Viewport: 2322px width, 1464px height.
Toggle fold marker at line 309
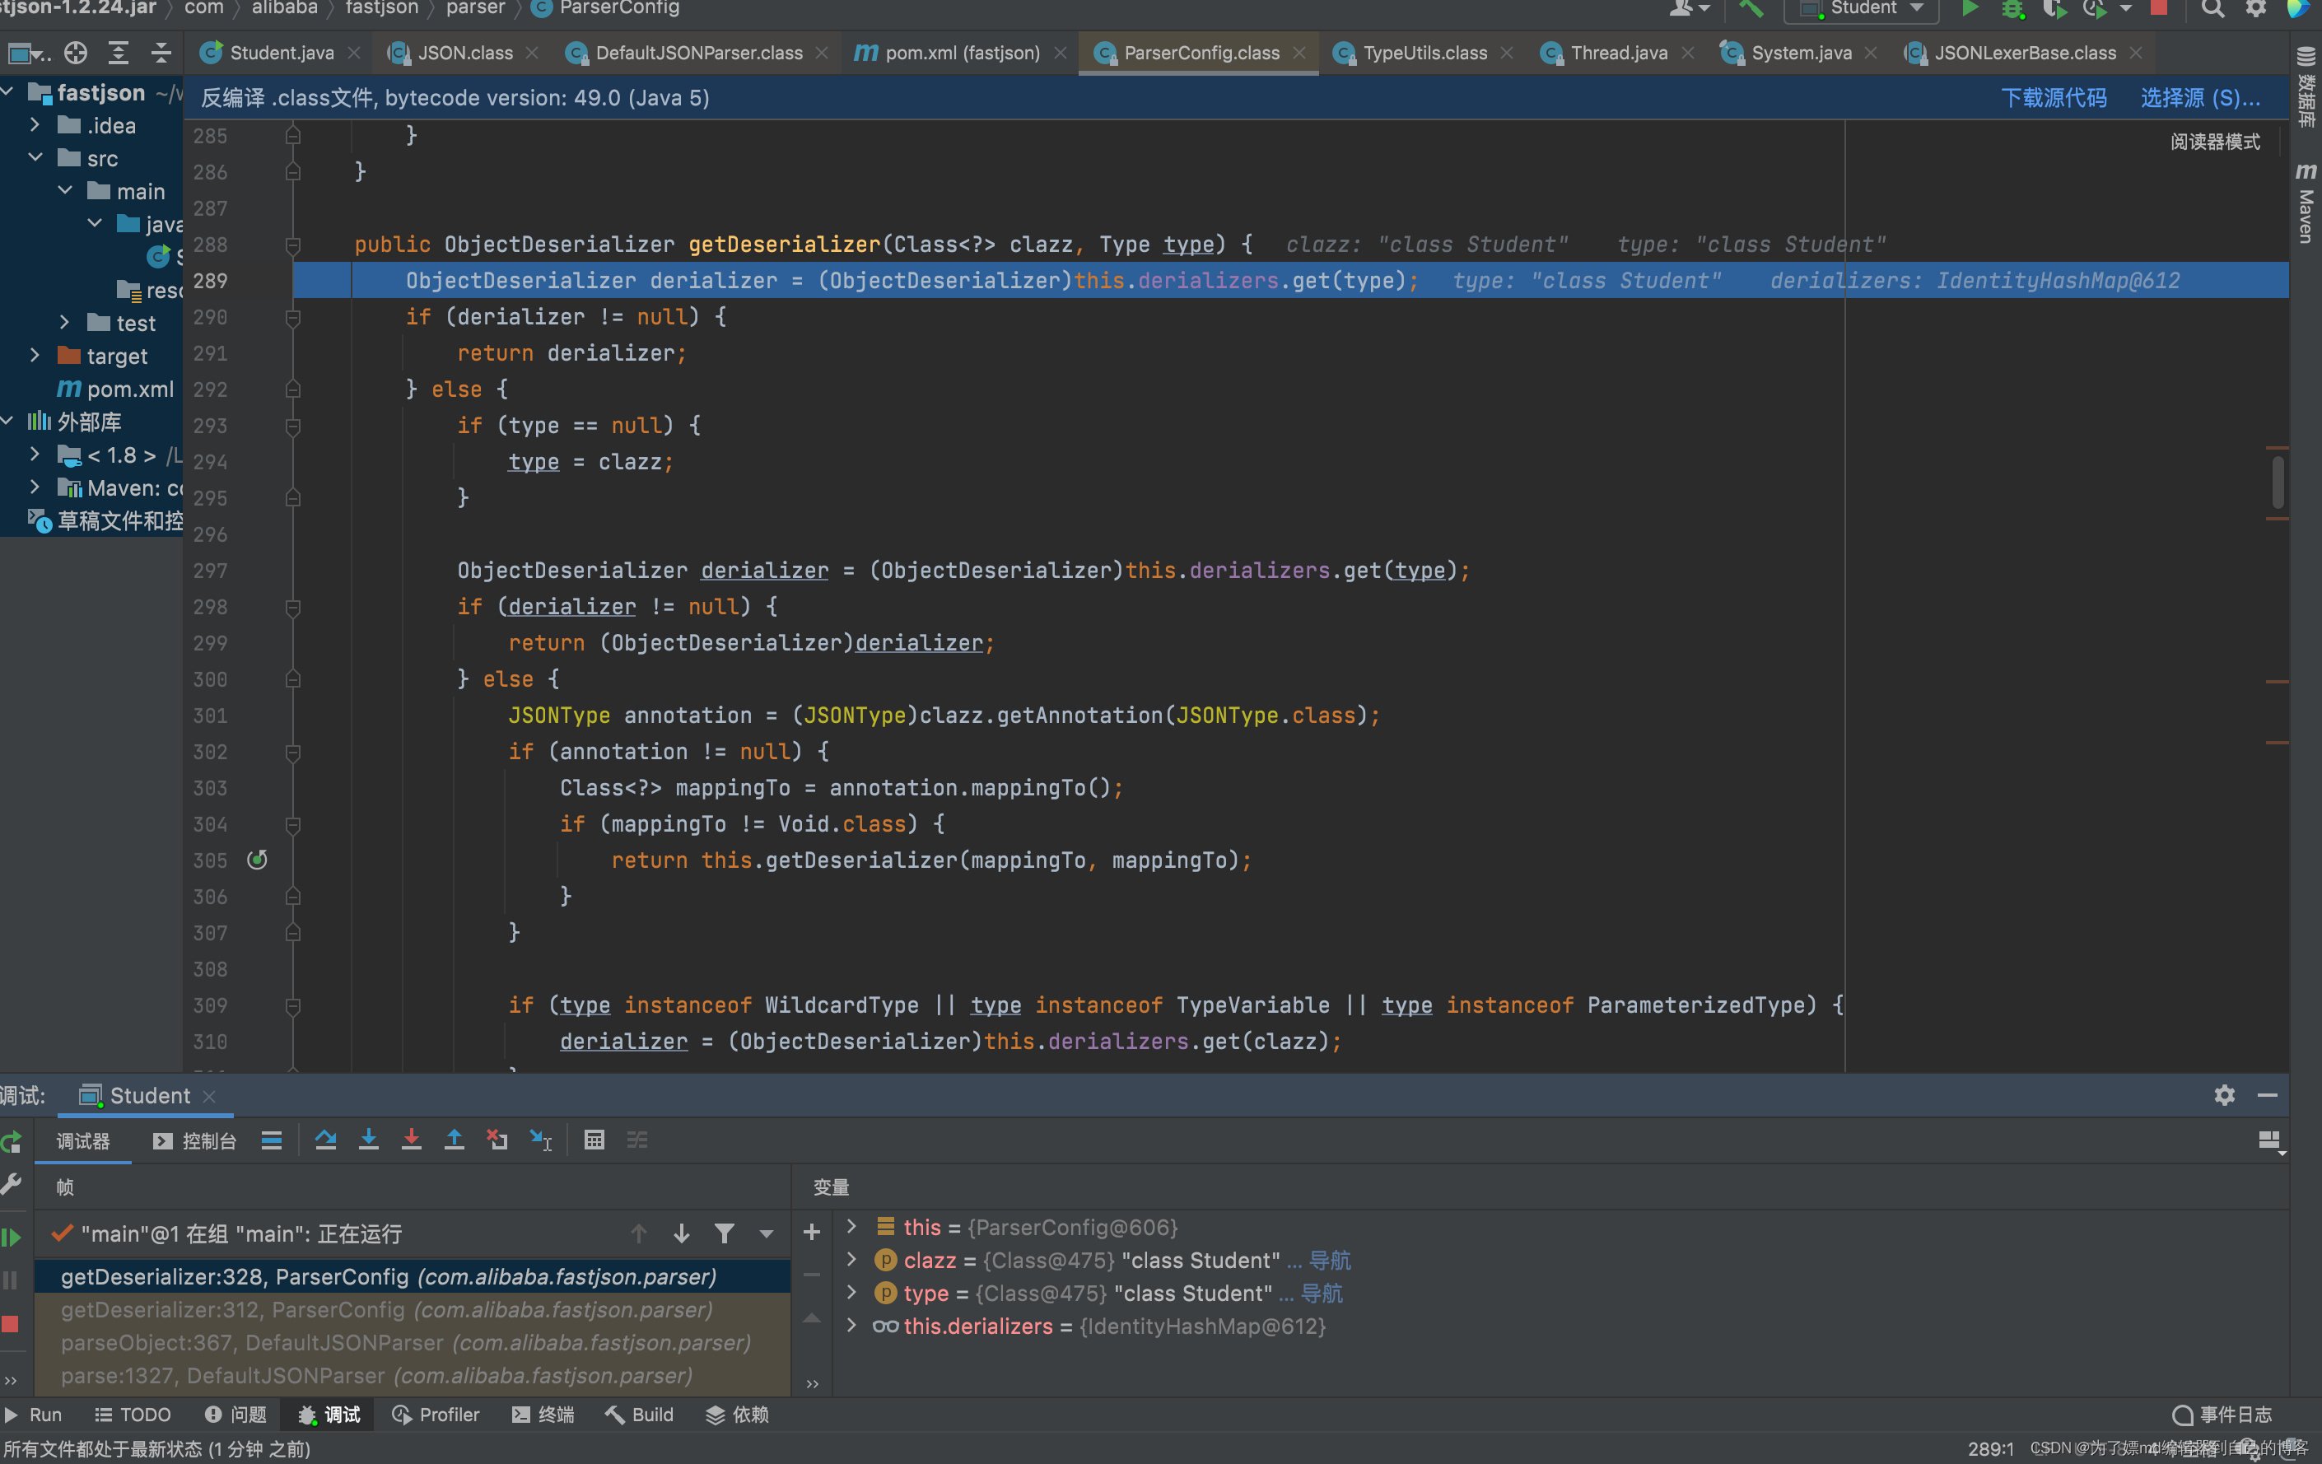pos(293,1006)
